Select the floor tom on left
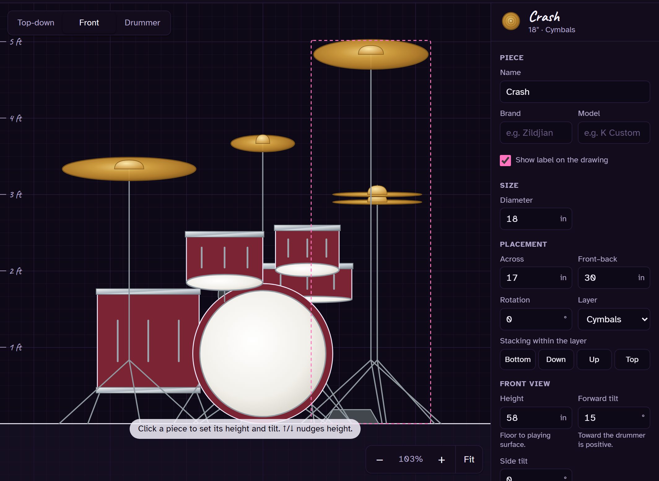 [148, 341]
